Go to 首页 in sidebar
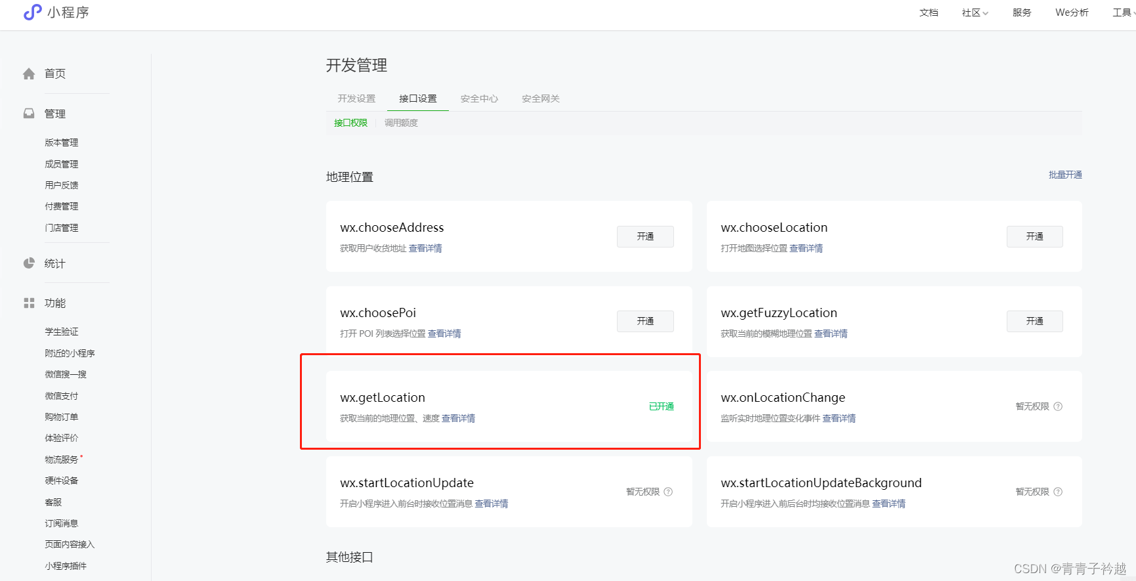Viewport: 1136px width, 581px height. (55, 74)
